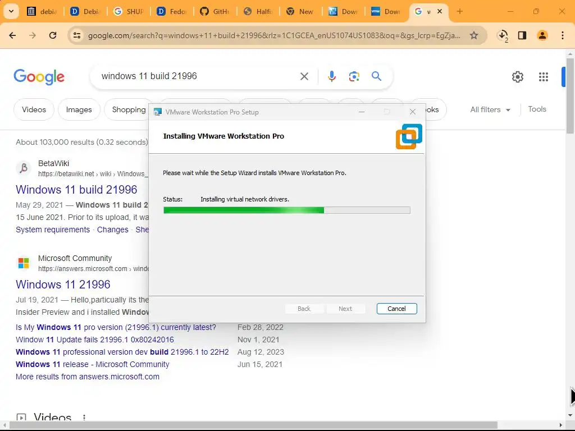The height and width of the screenshot is (431, 575).
Task: Open Google quick settings gear
Action: point(517,76)
